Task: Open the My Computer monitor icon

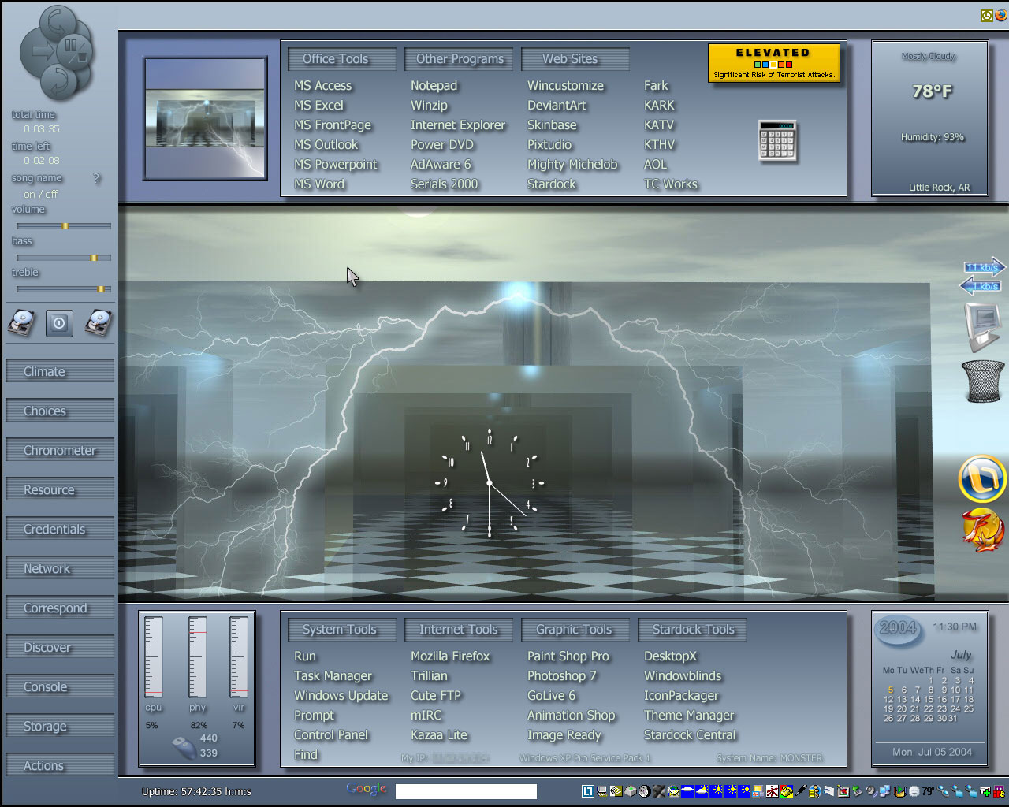Action: click(983, 326)
